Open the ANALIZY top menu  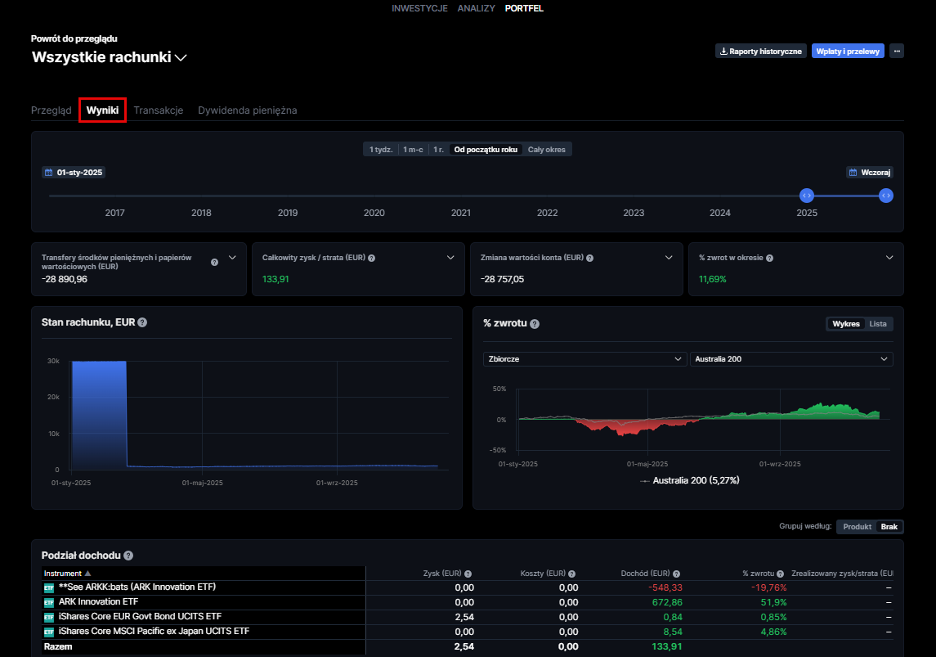click(x=476, y=8)
